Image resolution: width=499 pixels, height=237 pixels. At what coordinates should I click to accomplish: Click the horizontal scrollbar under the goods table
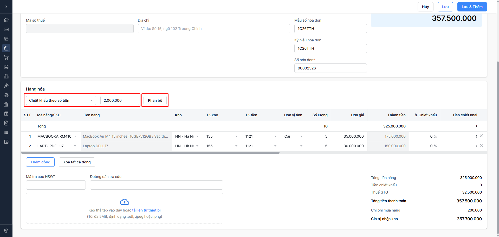coord(150,153)
